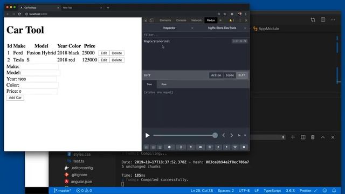The height and width of the screenshot is (194, 345).
Task: Dock Redux DevTools to left
Action: [x=146, y=147]
